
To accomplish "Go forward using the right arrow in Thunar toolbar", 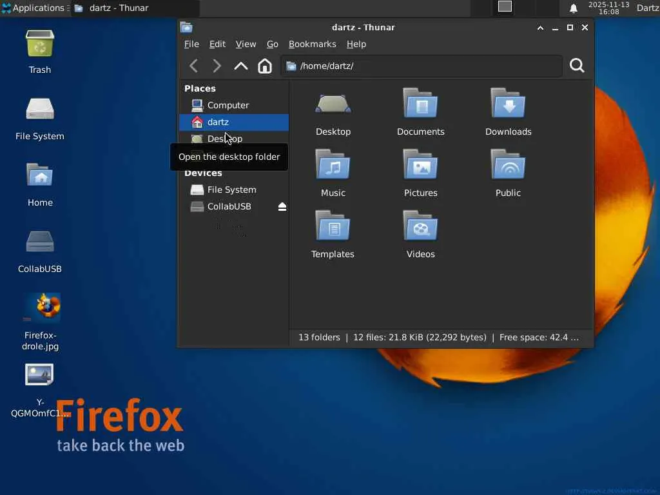I will (217, 66).
